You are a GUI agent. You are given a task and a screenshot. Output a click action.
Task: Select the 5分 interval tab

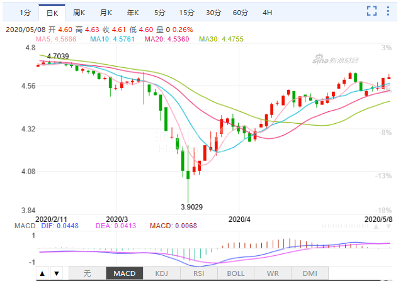pyautogui.click(x=160, y=13)
